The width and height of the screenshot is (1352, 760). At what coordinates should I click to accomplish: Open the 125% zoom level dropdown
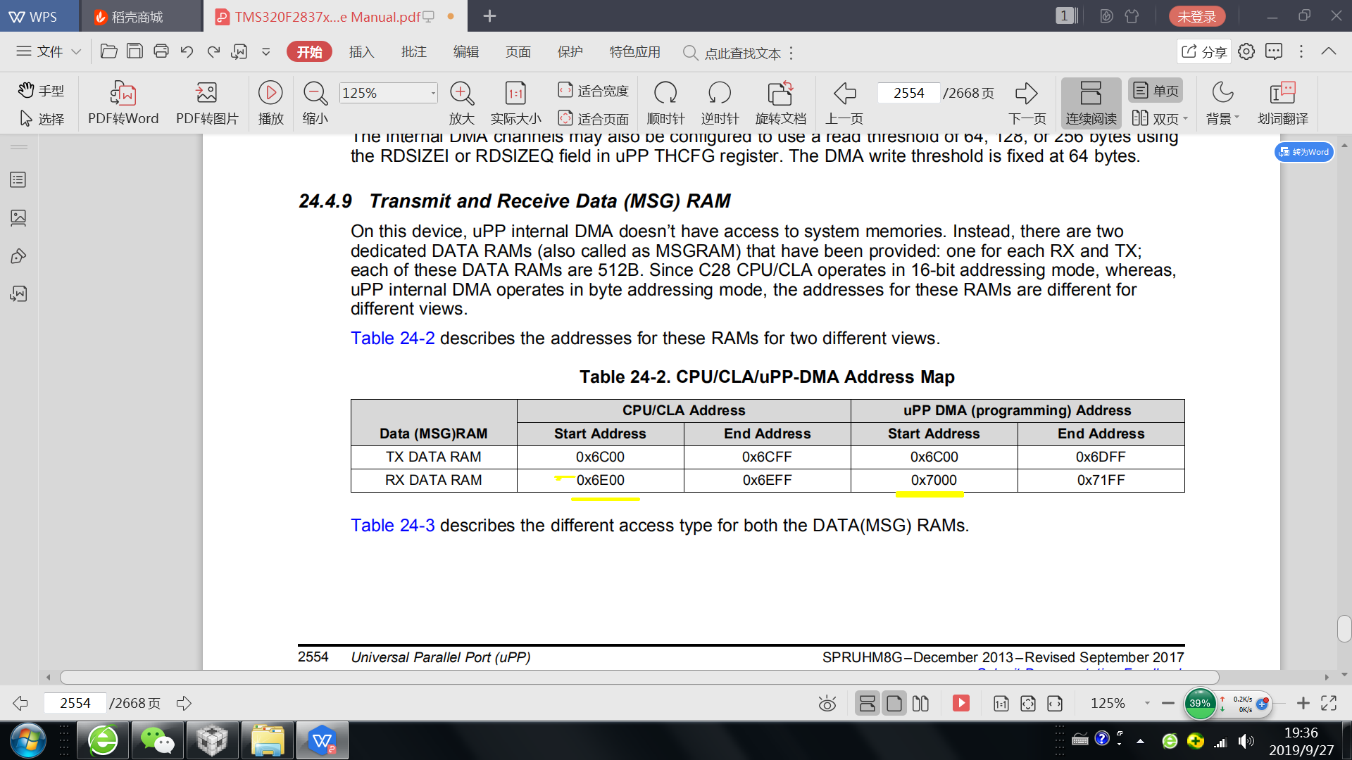[x=433, y=93]
